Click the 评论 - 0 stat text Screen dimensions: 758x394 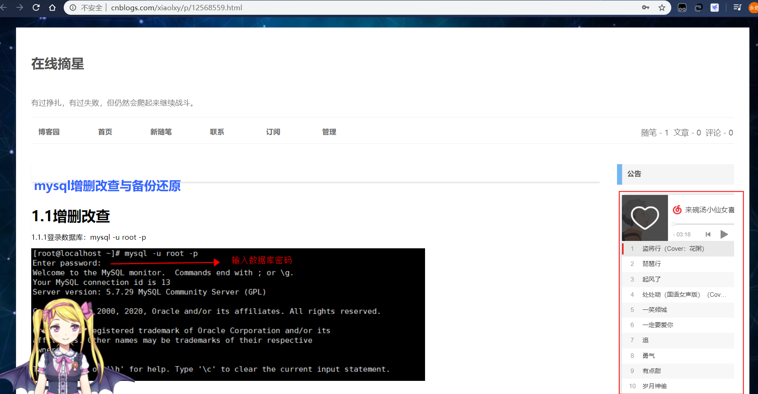(719, 133)
